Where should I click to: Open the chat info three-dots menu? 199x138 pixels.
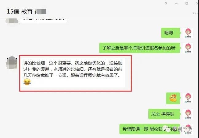pos(196,13)
